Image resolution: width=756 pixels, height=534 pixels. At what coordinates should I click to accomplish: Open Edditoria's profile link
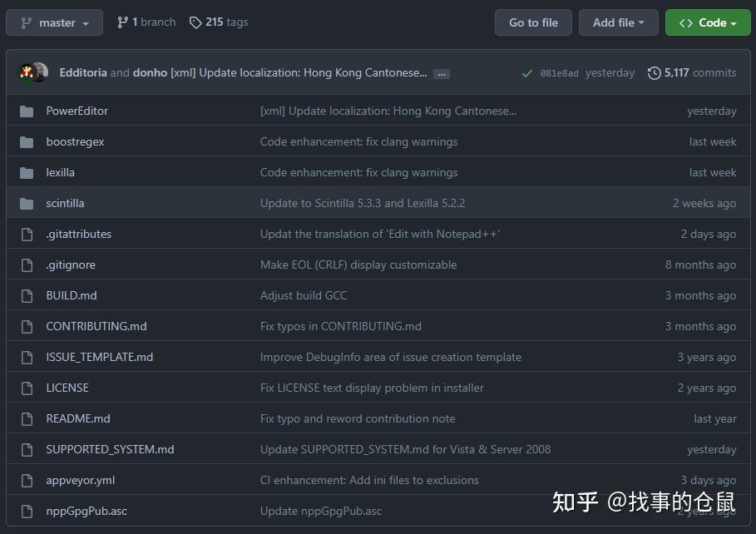click(x=83, y=73)
